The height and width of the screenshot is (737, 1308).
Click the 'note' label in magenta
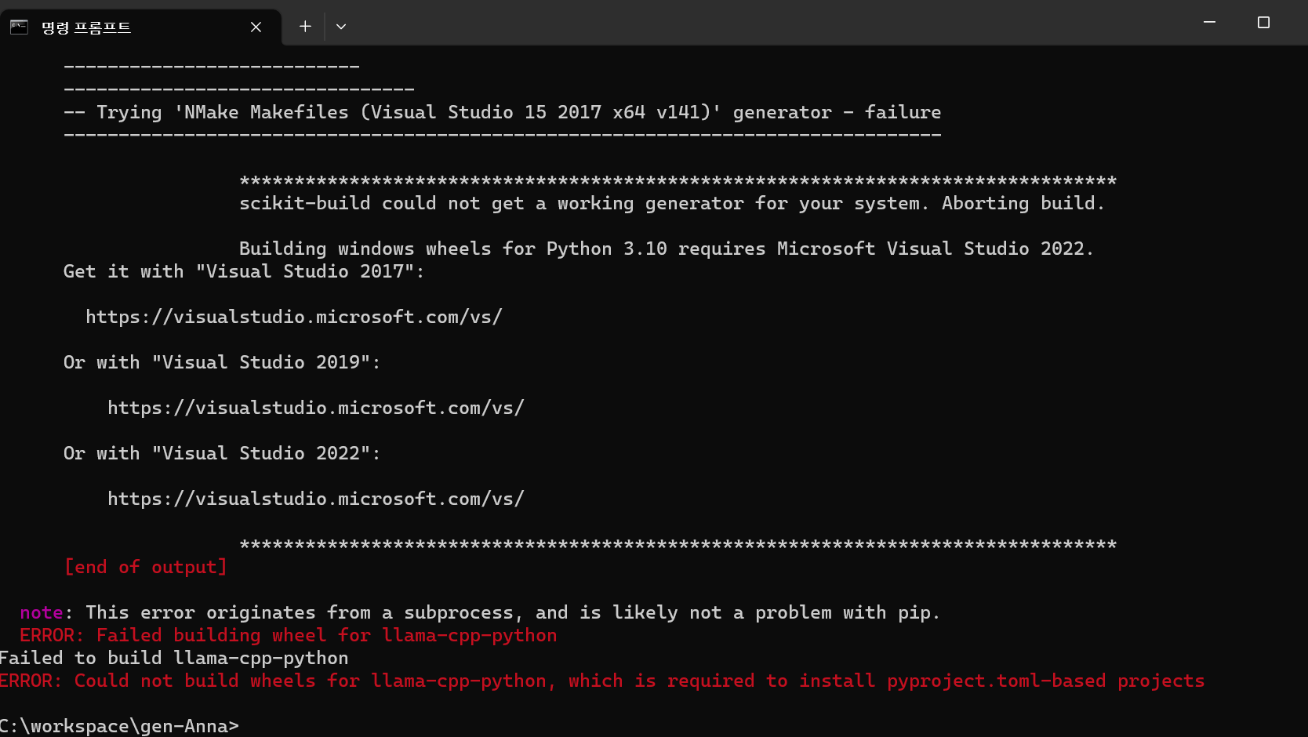tap(42, 612)
